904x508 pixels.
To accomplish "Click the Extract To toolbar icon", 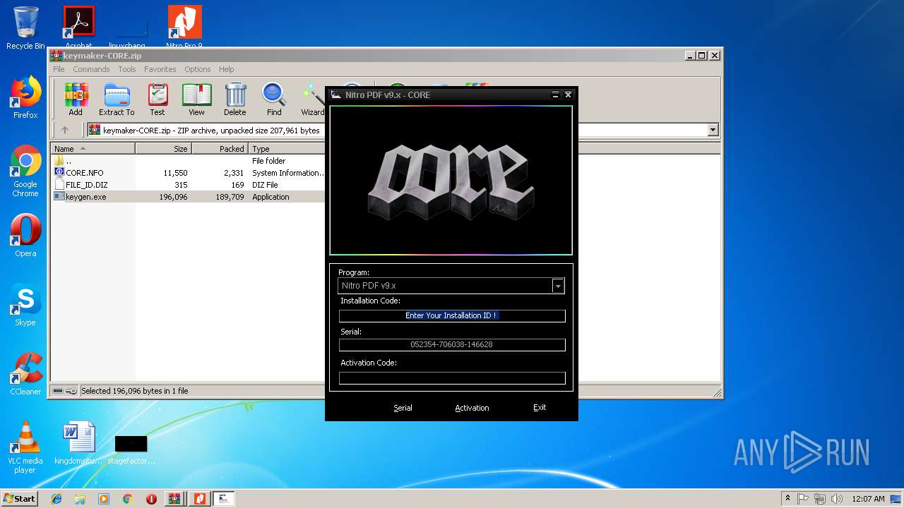I will pyautogui.click(x=117, y=99).
